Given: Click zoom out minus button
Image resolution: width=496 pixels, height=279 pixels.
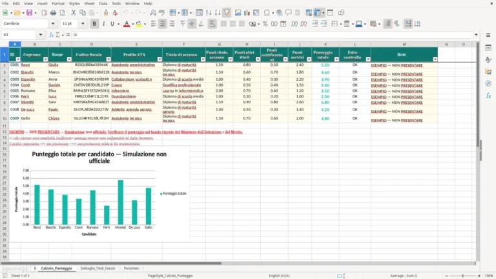Looking at the screenshot, I should coord(447,276).
